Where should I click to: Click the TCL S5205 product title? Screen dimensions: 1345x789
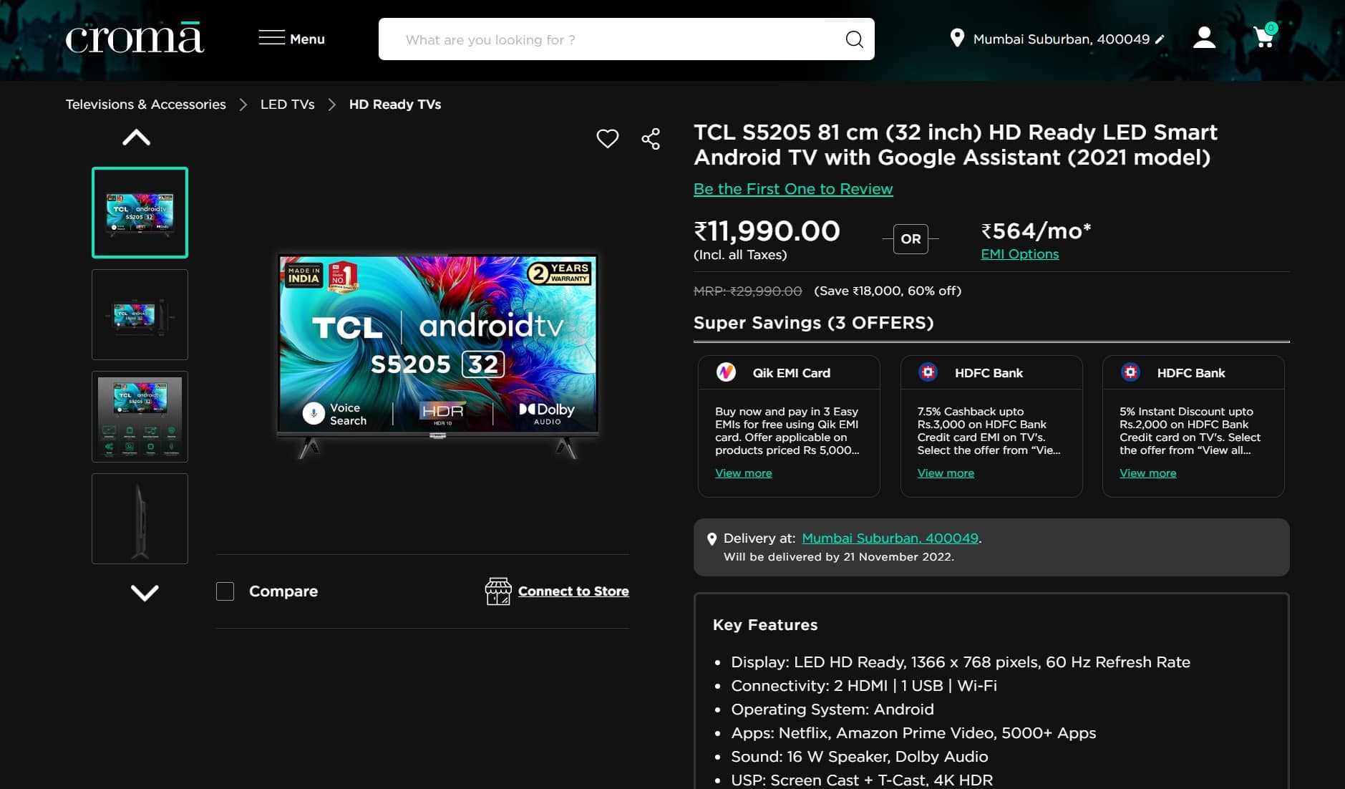tap(956, 145)
